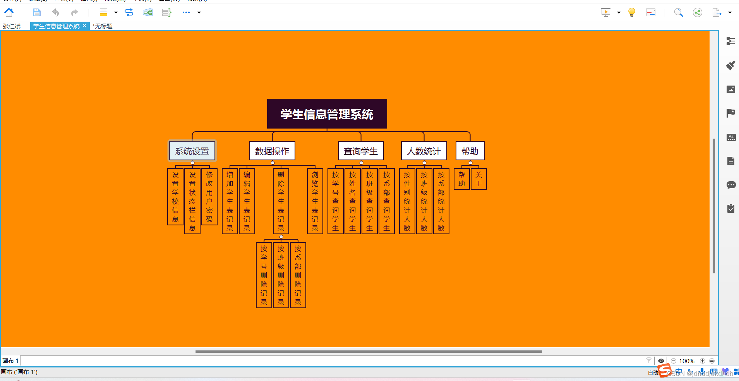Collapse the 删除学生表记录 branch marker

pyautogui.click(x=281, y=236)
